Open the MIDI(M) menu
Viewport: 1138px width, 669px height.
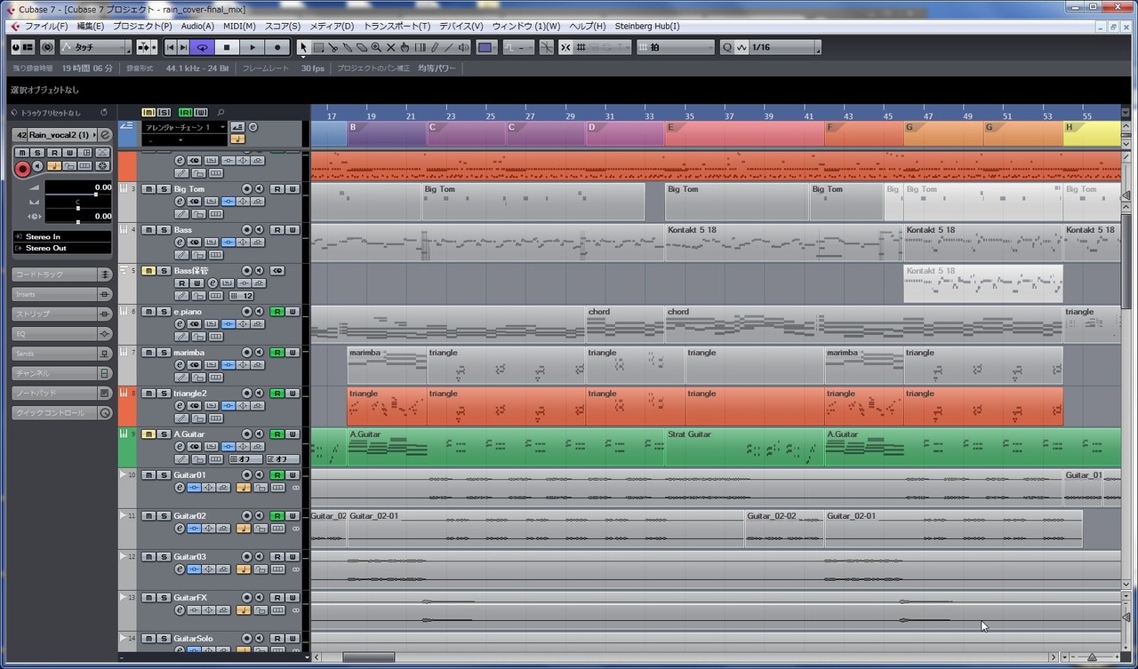(239, 26)
